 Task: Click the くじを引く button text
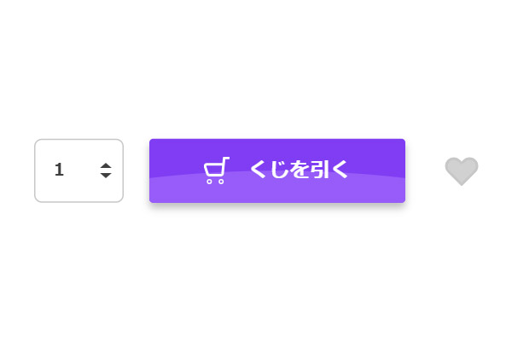(x=299, y=170)
